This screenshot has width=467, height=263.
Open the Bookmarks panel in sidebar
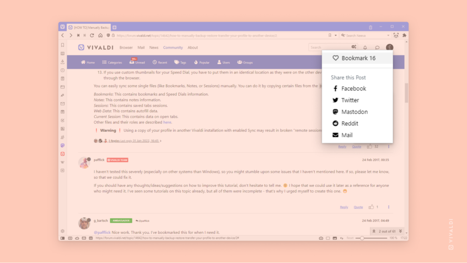[62, 45]
